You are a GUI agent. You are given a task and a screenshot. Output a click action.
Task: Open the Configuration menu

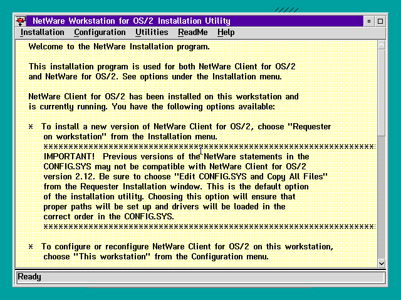click(x=100, y=32)
